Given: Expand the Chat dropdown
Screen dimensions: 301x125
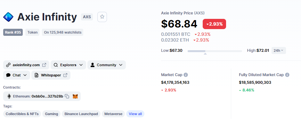Looking at the screenshot, I should tap(17, 75).
